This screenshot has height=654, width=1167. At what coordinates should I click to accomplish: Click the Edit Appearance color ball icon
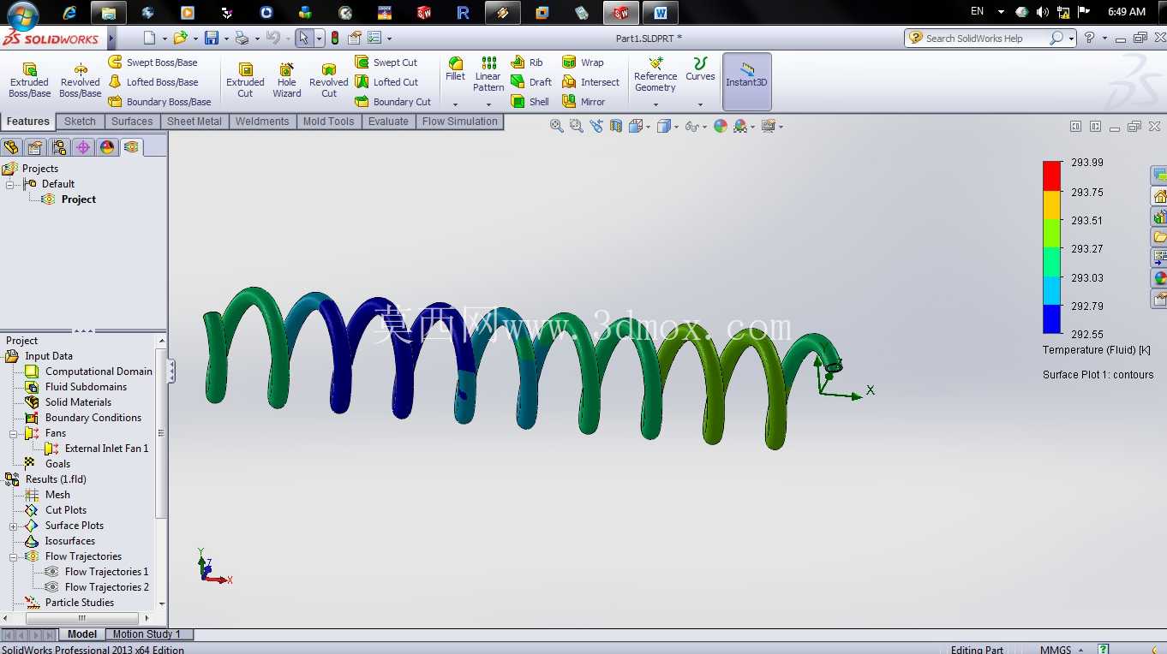tap(721, 126)
